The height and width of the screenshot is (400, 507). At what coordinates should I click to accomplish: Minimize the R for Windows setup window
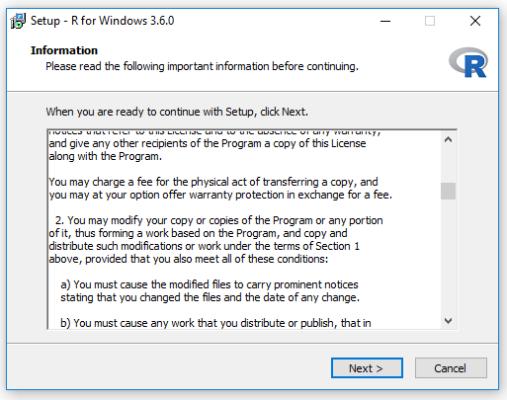[x=385, y=21]
